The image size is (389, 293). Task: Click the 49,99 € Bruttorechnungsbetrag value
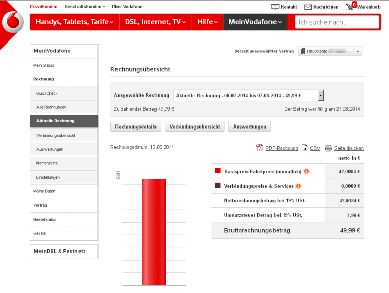tap(350, 230)
